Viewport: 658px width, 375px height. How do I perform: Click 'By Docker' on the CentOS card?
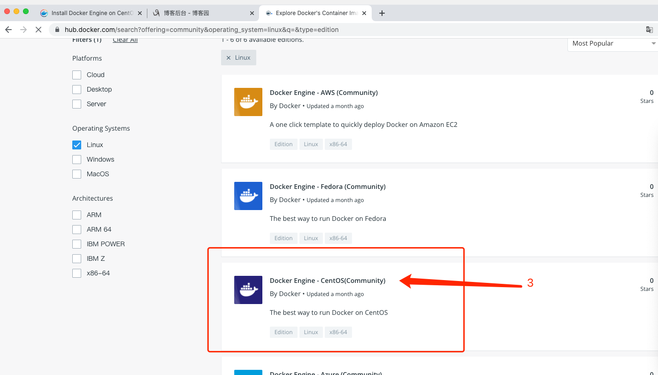(x=285, y=294)
